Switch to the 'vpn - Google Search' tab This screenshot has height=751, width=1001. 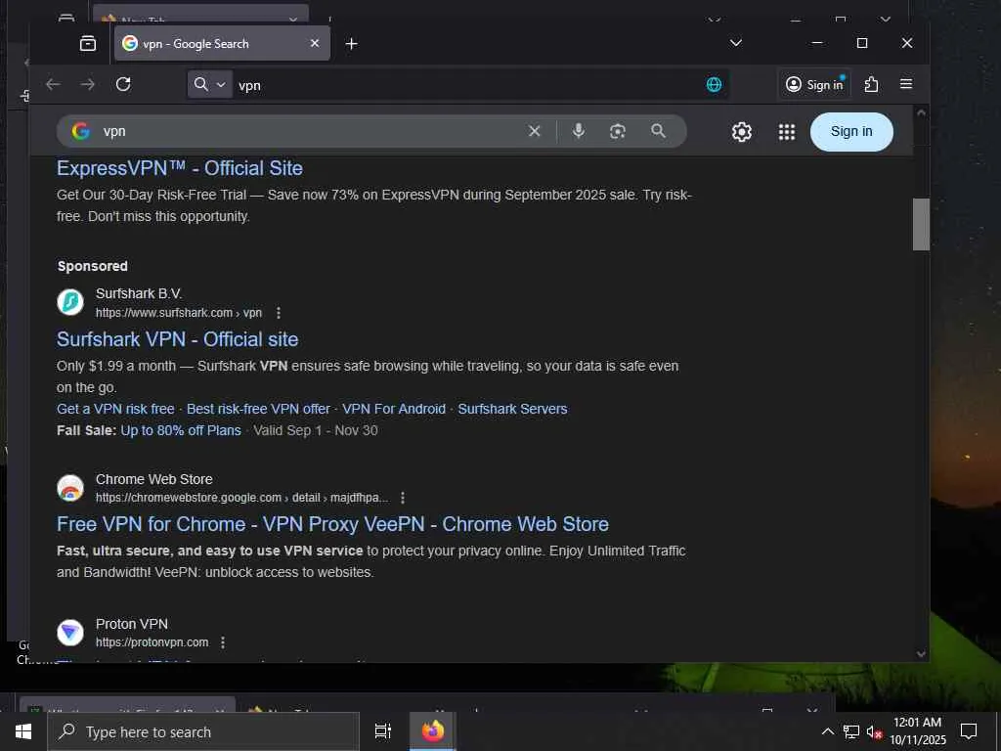222,43
